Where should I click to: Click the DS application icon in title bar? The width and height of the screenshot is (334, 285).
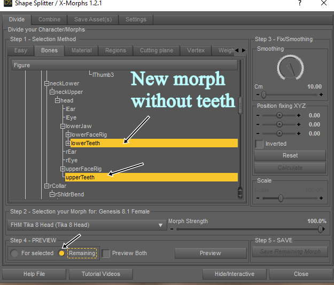(8, 3)
